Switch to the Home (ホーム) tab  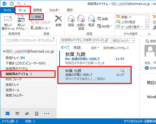[22, 10]
